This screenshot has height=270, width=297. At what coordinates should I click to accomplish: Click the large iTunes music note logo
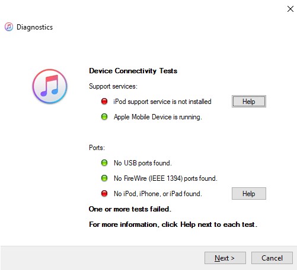pyautogui.click(x=50, y=86)
